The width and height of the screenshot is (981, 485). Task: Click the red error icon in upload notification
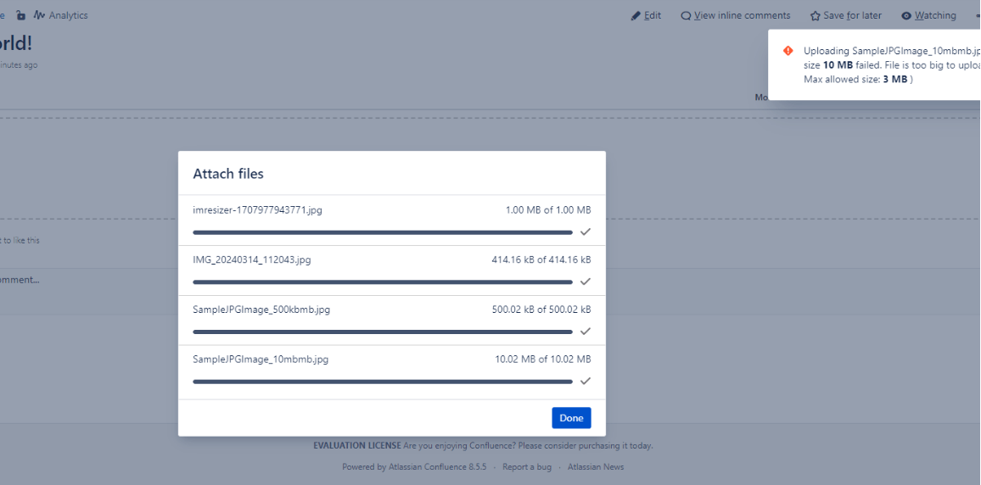pyautogui.click(x=788, y=51)
